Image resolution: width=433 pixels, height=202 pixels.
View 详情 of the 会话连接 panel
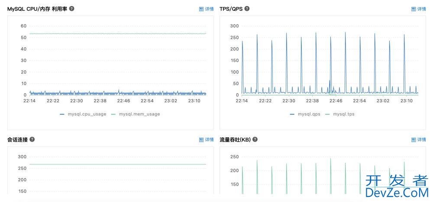coord(206,139)
